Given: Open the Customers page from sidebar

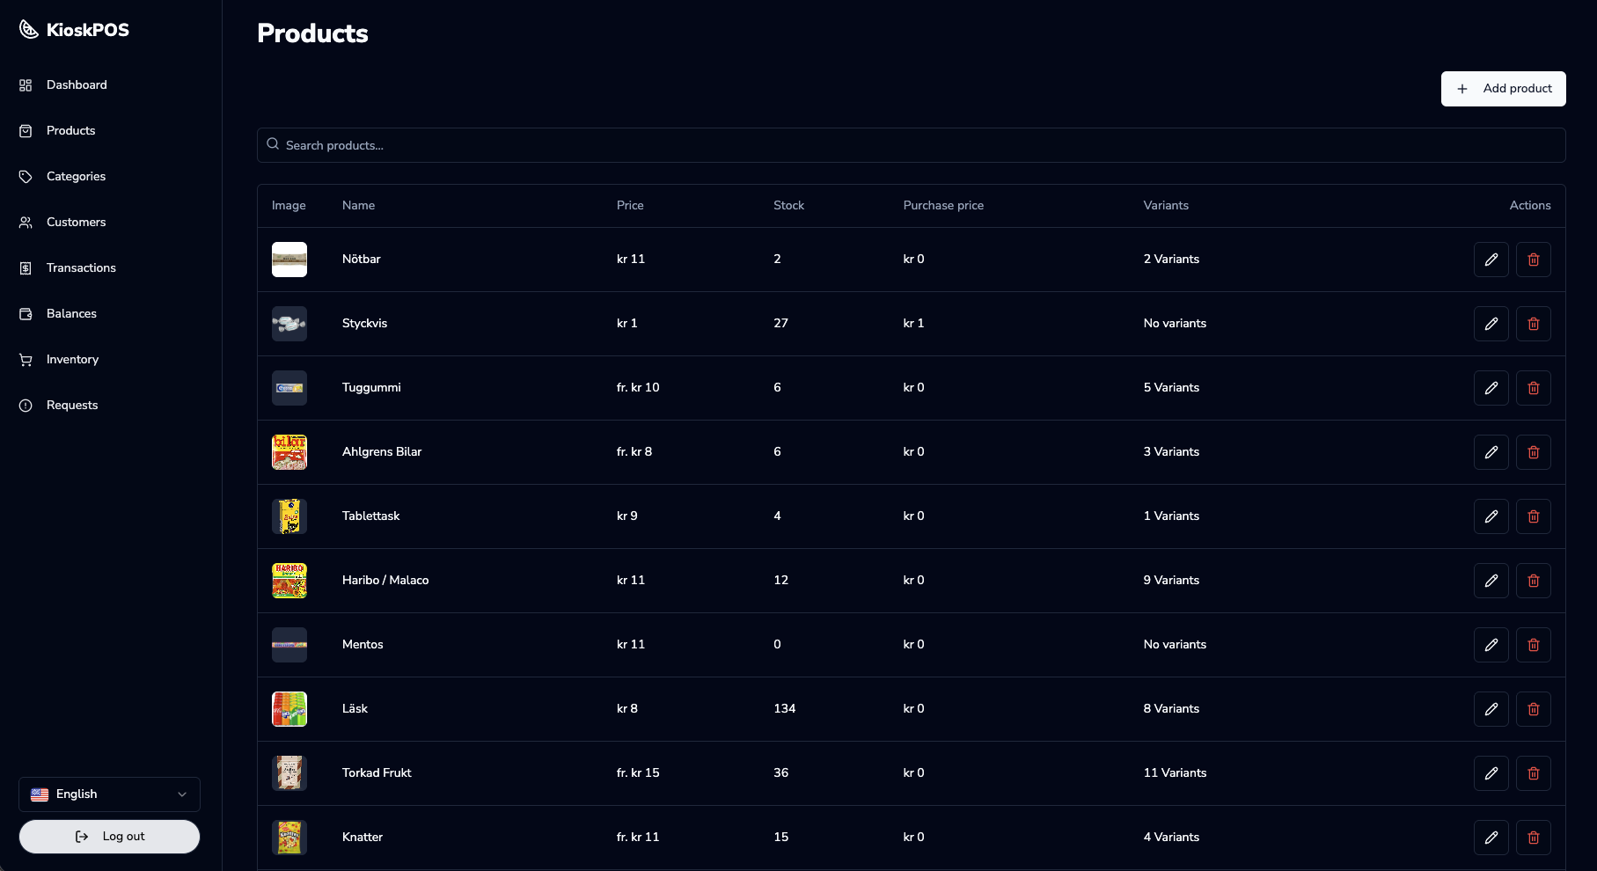Looking at the screenshot, I should pyautogui.click(x=76, y=223).
